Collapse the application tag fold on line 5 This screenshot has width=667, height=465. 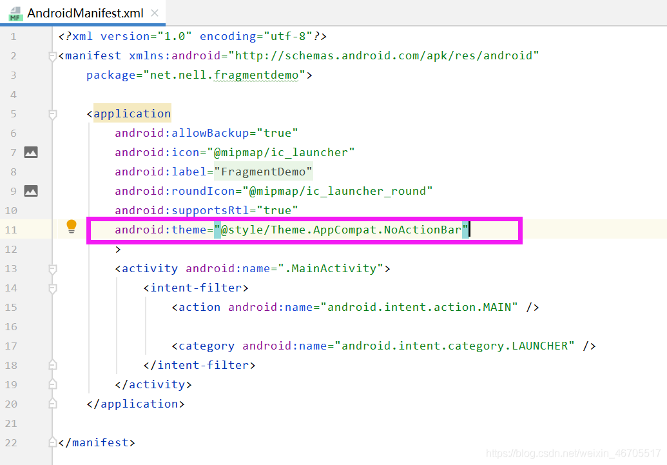pyautogui.click(x=53, y=115)
